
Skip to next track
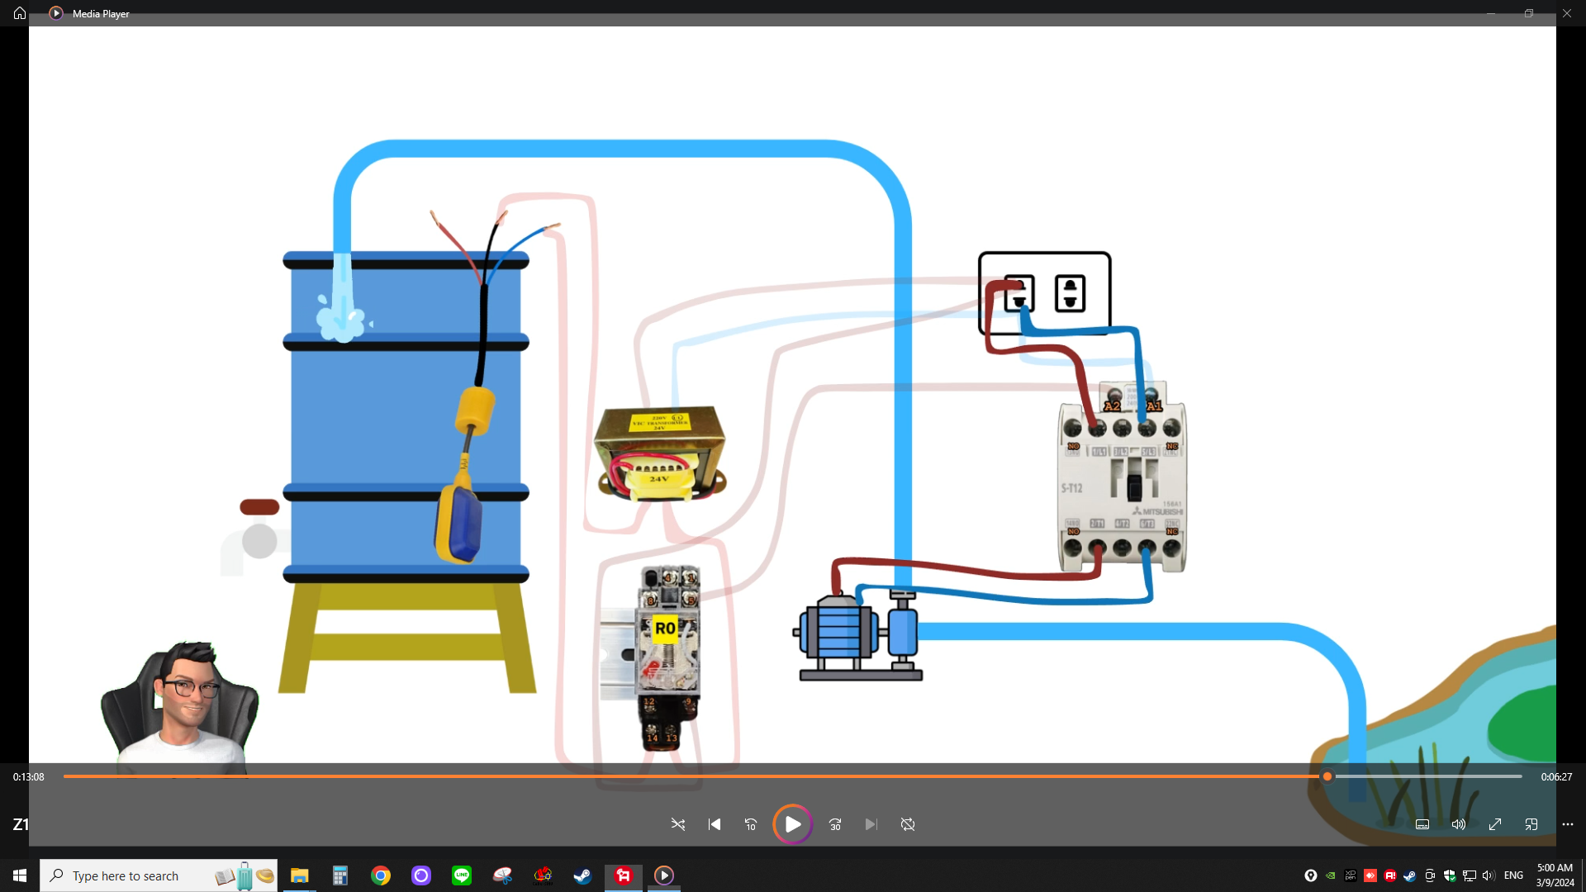871,824
